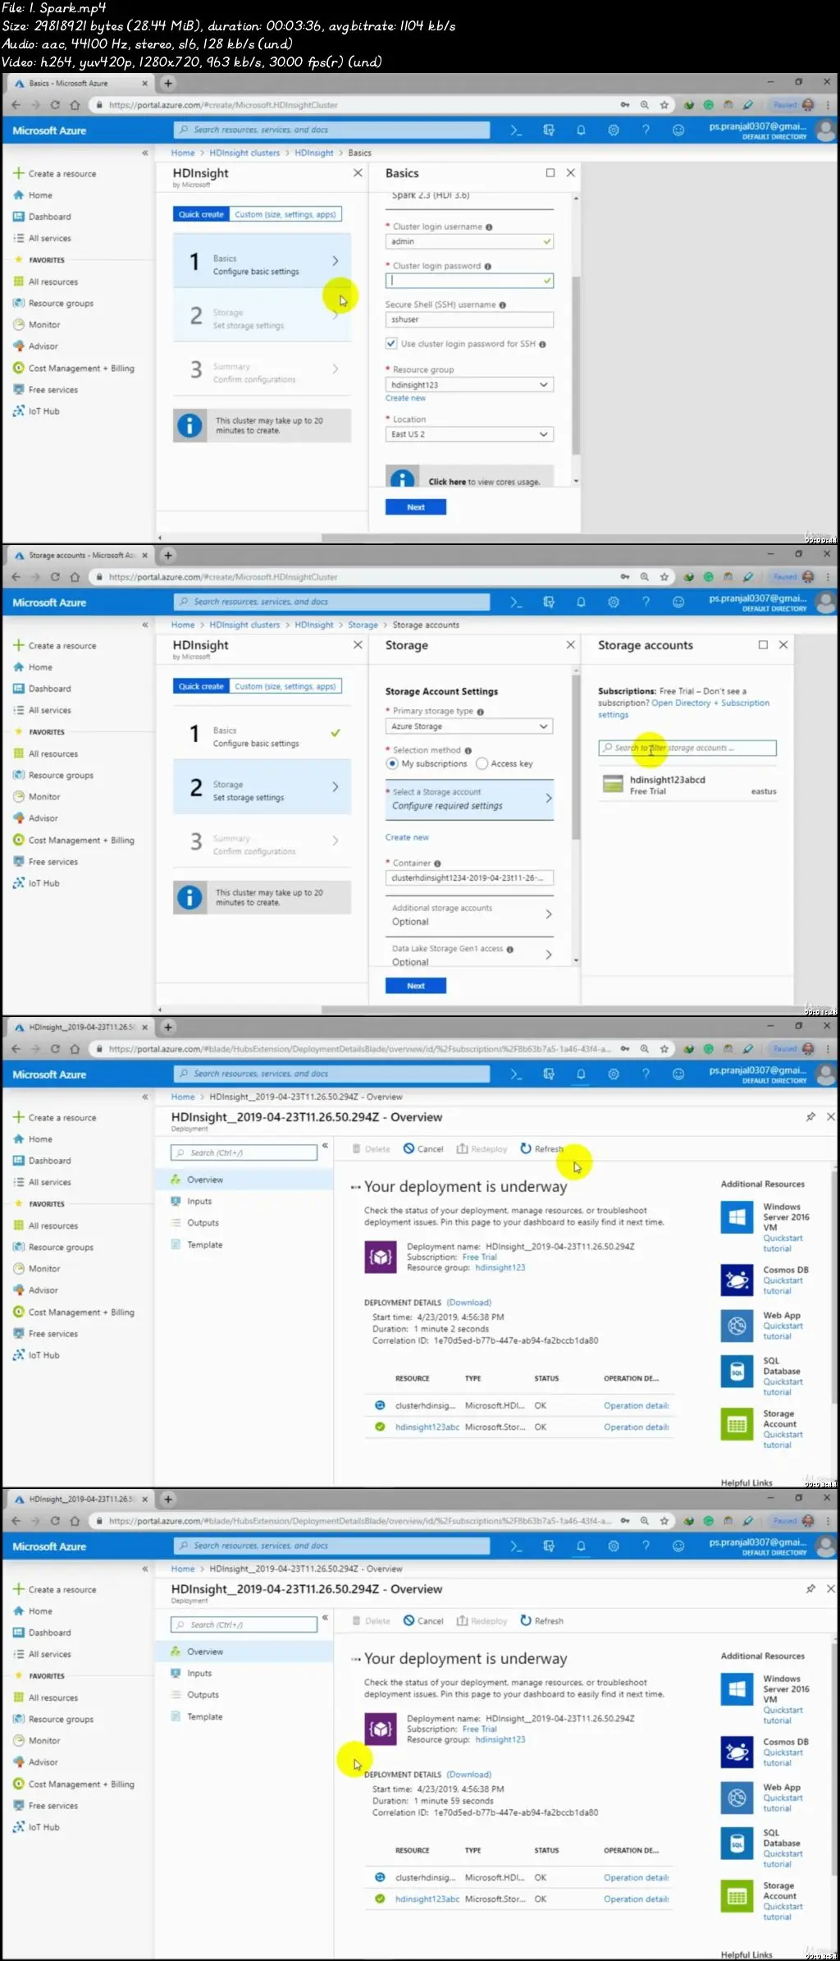Pin the deployment showing 1 minute 2 seconds
This screenshot has width=840, height=1961.
pyautogui.click(x=810, y=1117)
